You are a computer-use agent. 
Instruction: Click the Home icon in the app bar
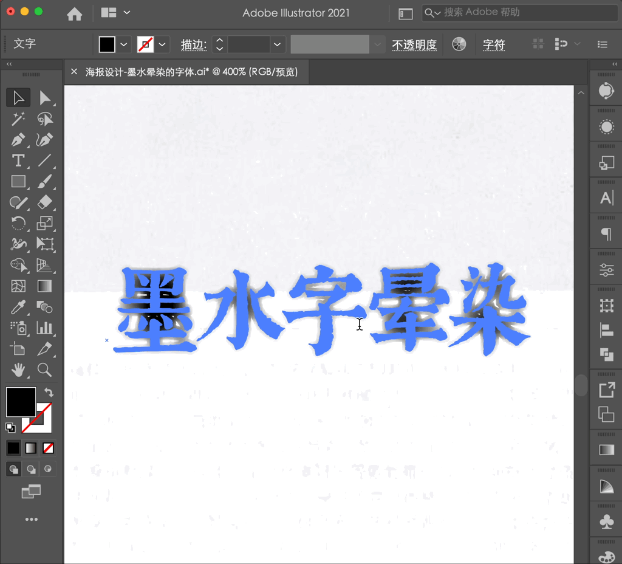[74, 12]
